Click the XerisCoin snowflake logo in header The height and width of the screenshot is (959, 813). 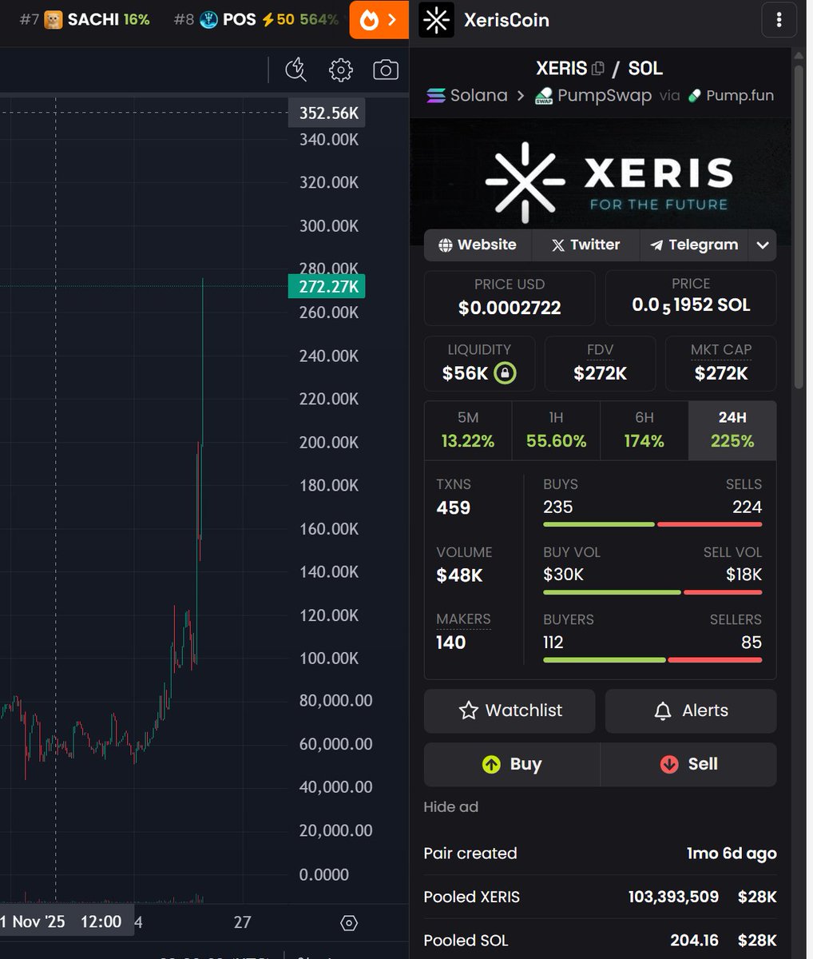[x=436, y=20]
